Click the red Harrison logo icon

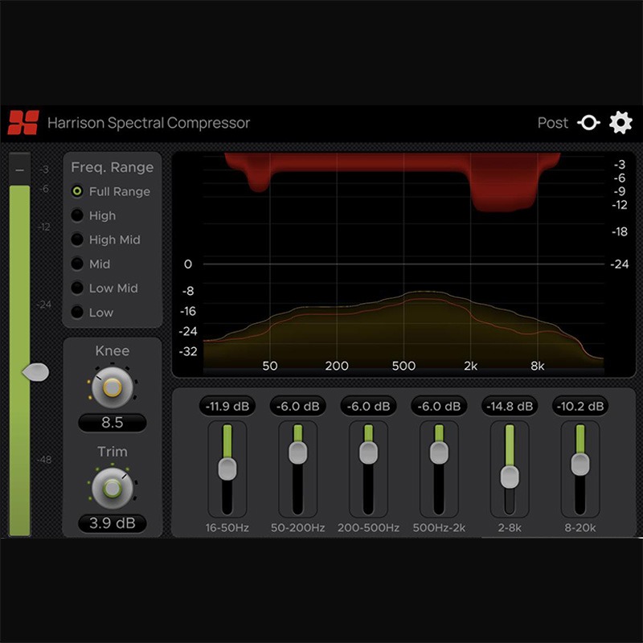(23, 122)
